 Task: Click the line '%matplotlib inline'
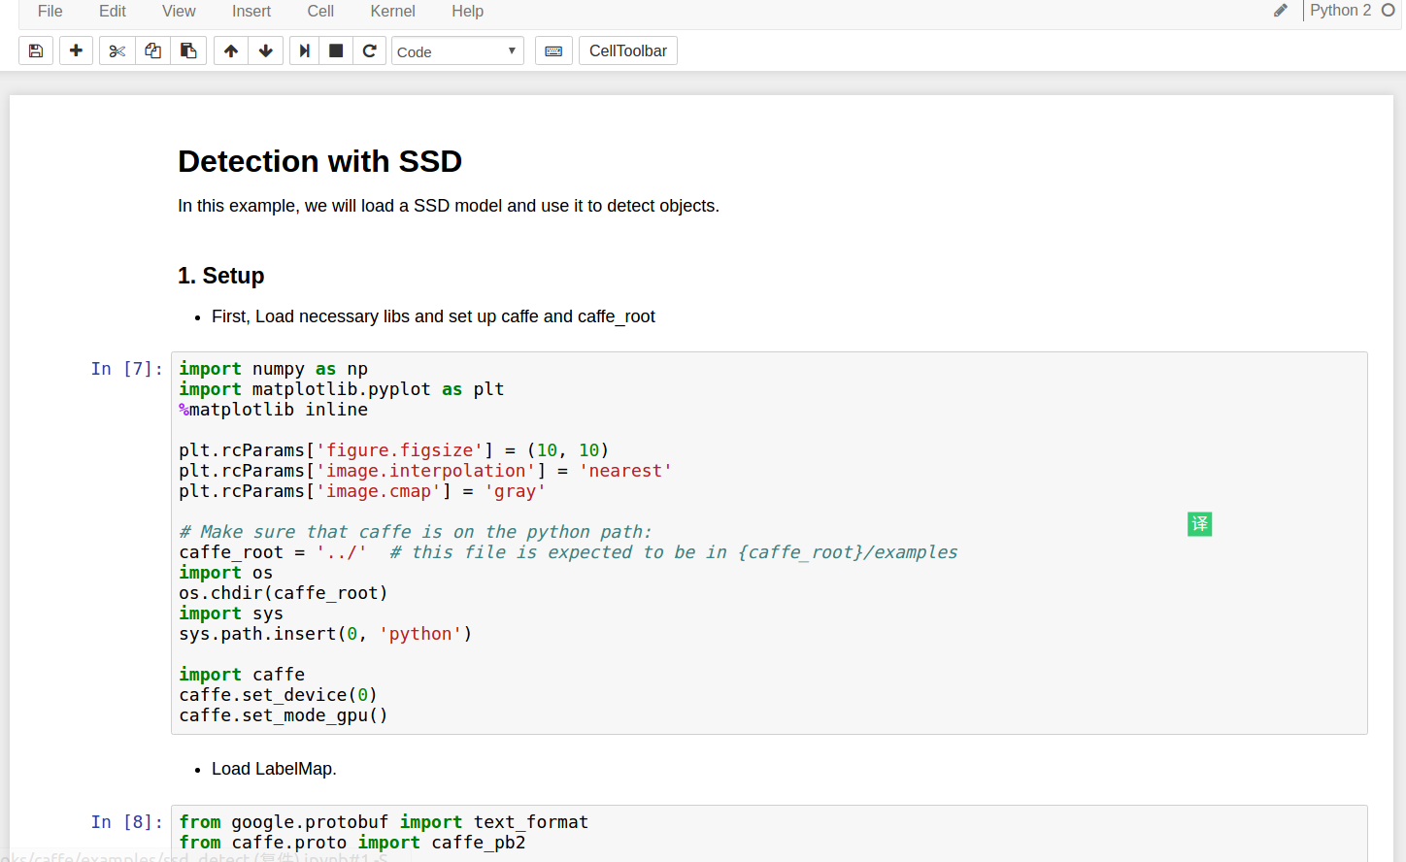(x=273, y=410)
